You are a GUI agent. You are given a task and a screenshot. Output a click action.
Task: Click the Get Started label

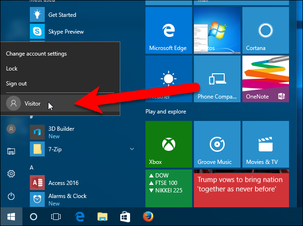tap(62, 15)
